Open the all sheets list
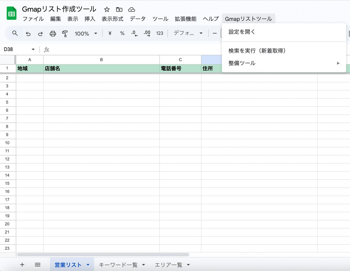The image size is (350, 271). pyautogui.click(x=38, y=265)
